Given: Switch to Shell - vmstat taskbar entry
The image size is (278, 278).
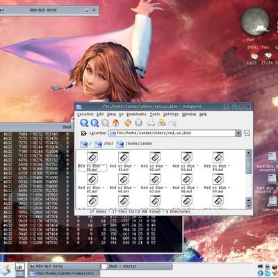Looking at the screenshot, I should point(137,266).
